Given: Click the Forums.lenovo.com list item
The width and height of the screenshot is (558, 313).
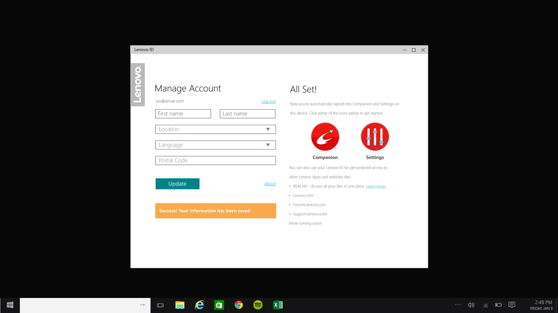Looking at the screenshot, I should [309, 205].
